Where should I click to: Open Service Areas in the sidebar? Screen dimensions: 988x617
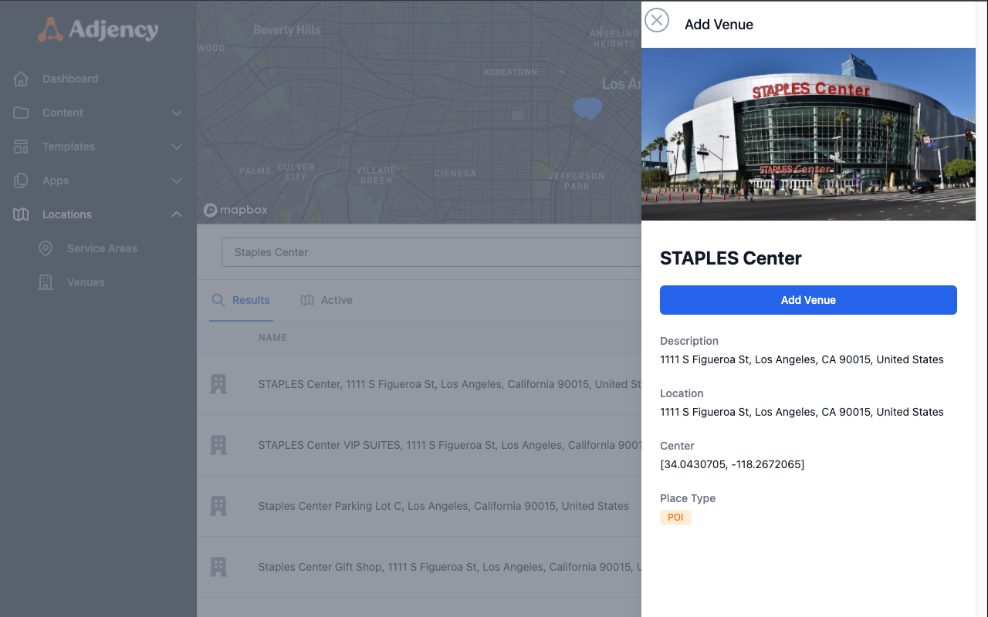102,248
